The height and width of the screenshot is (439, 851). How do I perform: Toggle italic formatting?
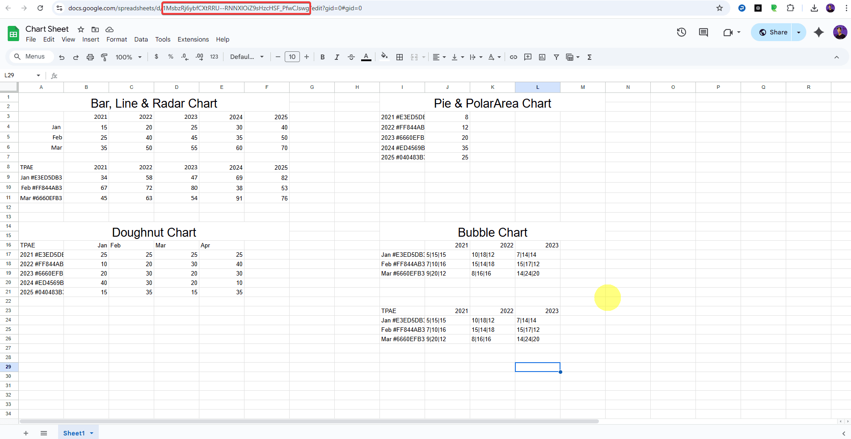click(x=337, y=57)
